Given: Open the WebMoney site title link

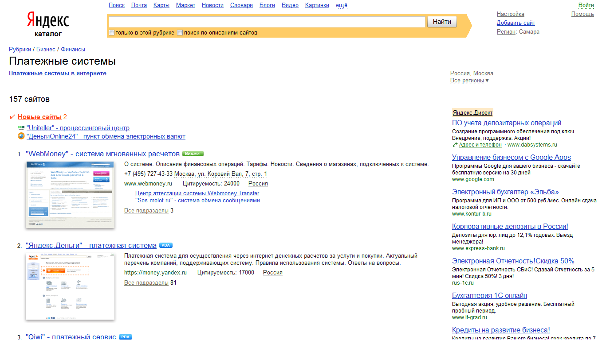Looking at the screenshot, I should click(102, 154).
